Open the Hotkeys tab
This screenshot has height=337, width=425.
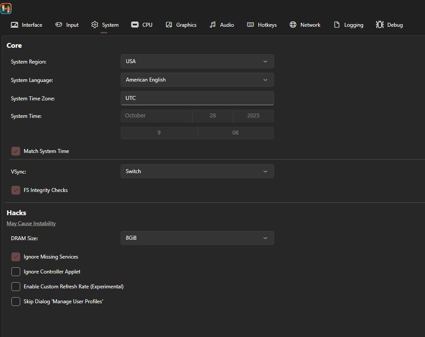coord(262,25)
